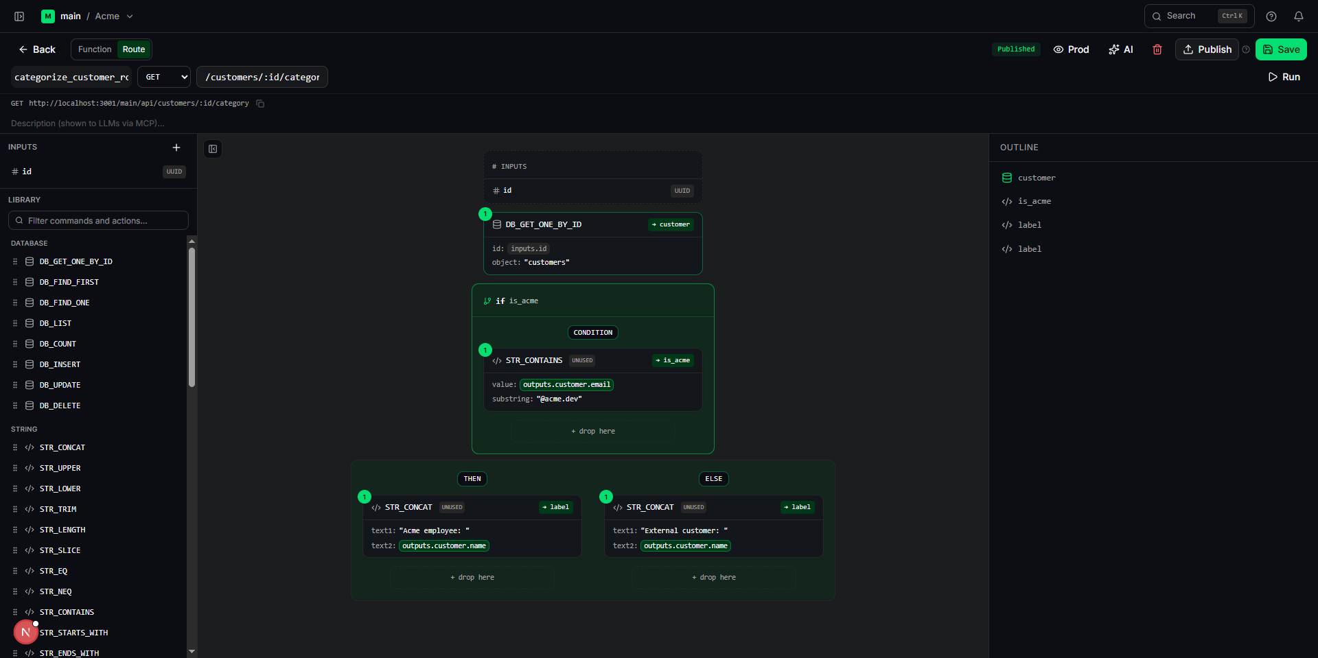The height and width of the screenshot is (658, 1318).
Task: Open the notifications bell
Action: click(1299, 16)
